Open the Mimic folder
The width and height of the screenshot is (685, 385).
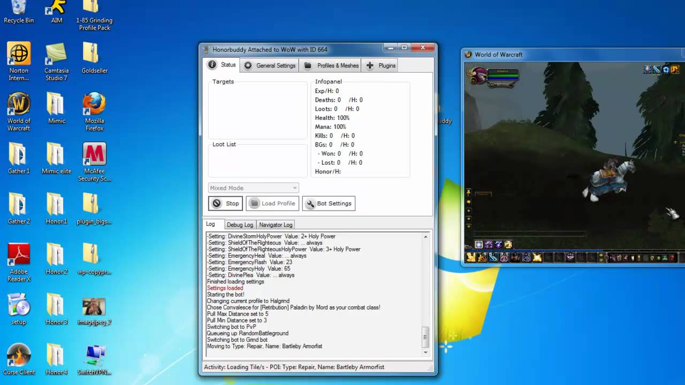pyautogui.click(x=57, y=109)
